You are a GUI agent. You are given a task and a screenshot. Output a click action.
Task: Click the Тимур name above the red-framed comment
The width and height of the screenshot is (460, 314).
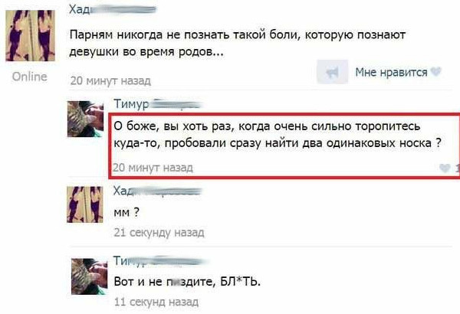tap(159, 104)
